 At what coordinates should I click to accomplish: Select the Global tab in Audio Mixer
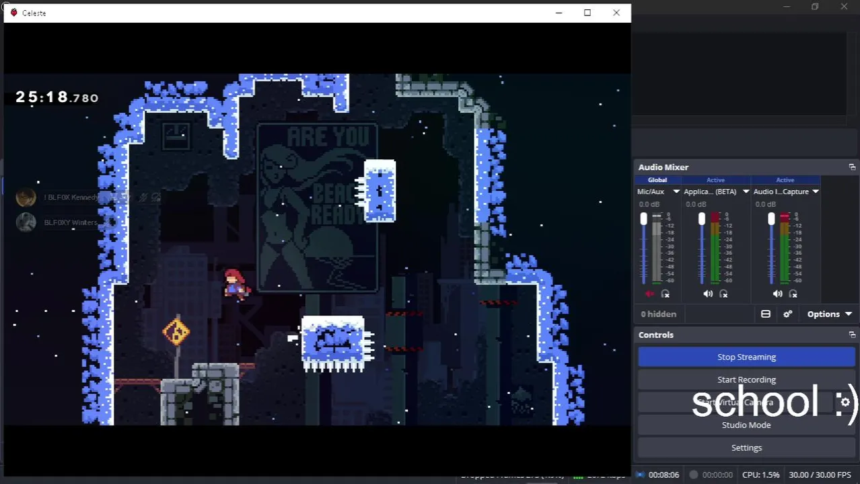pos(657,180)
